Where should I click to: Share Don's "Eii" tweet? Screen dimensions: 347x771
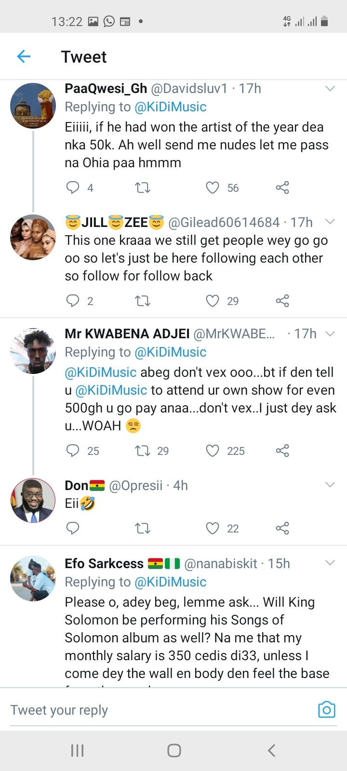(282, 528)
